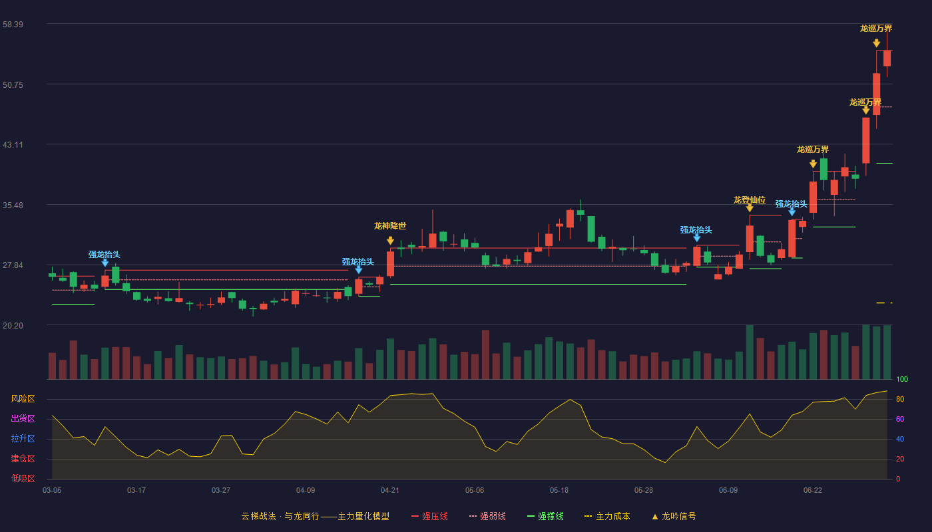Click the 06-09 date axis label
The width and height of the screenshot is (932, 532).
click(x=728, y=490)
